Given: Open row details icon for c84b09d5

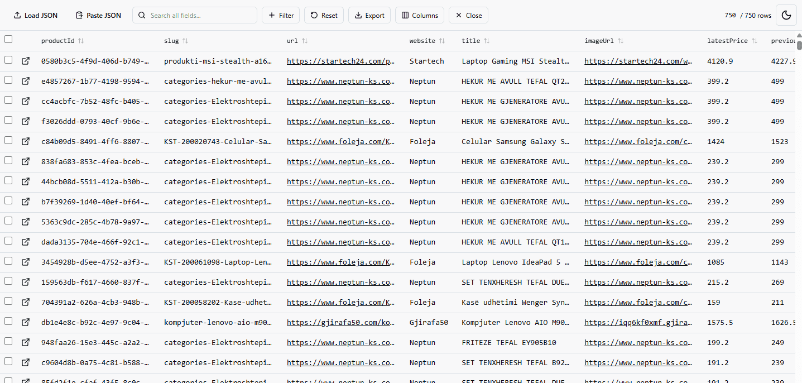Looking at the screenshot, I should click(26, 141).
